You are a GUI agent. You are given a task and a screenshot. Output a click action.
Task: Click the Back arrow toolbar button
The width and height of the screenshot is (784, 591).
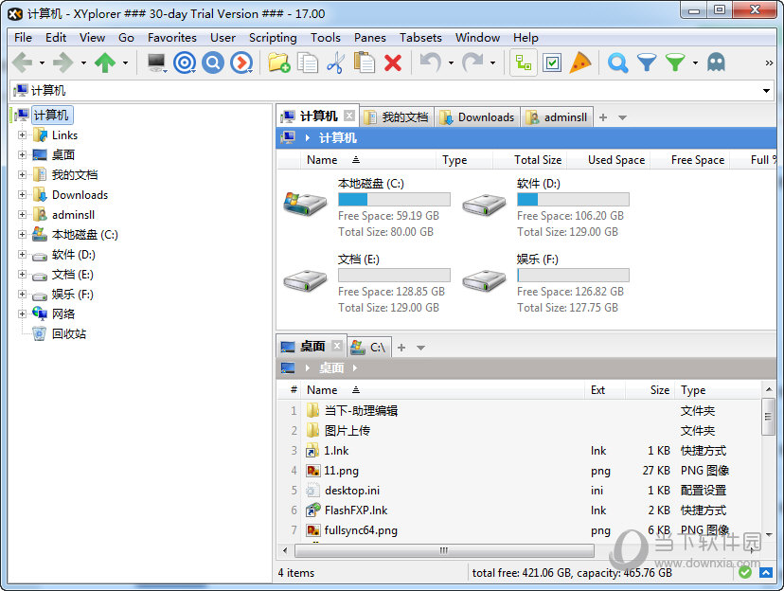pyautogui.click(x=23, y=63)
